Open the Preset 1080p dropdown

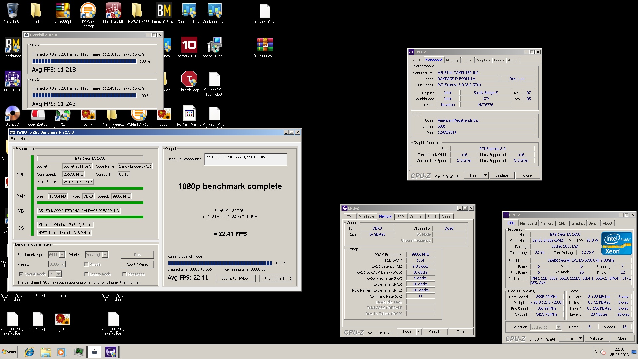coord(57,264)
